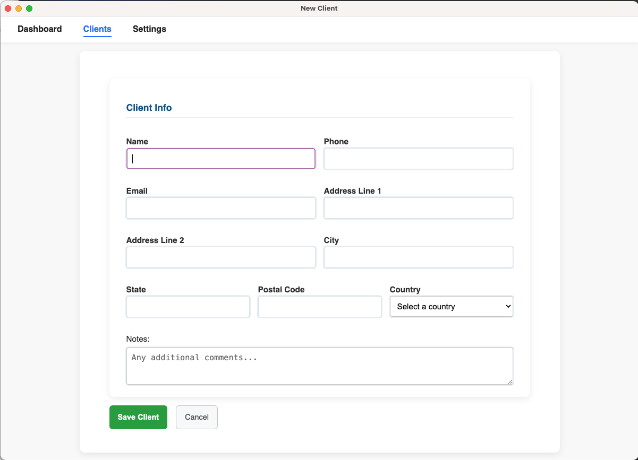Expand the Country dropdown

pos(451,307)
